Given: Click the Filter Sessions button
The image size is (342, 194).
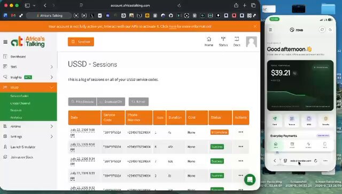Looking at the screenshot, I should 82,102.
